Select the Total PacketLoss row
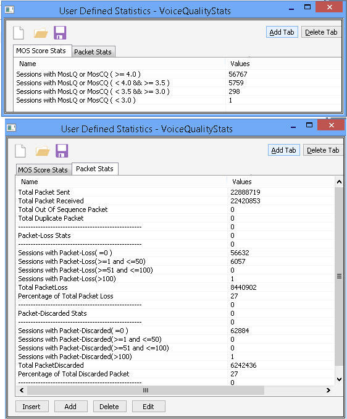This screenshot has height=419, width=347. [175, 287]
